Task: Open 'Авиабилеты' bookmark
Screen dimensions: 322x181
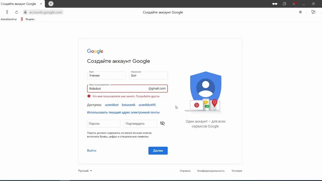Action: 9,19
